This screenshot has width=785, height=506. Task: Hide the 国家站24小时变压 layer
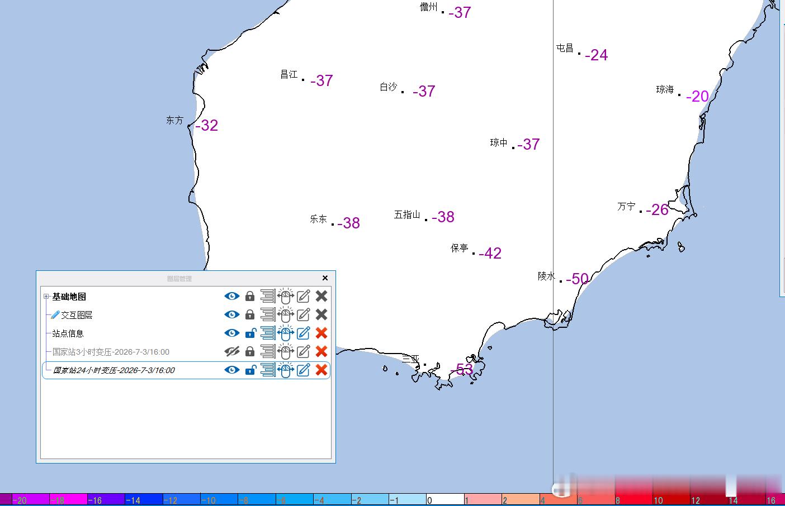231,370
